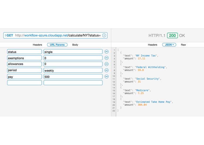Click the "Social Security" text
The image size is (204, 145).
(x=147, y=79)
